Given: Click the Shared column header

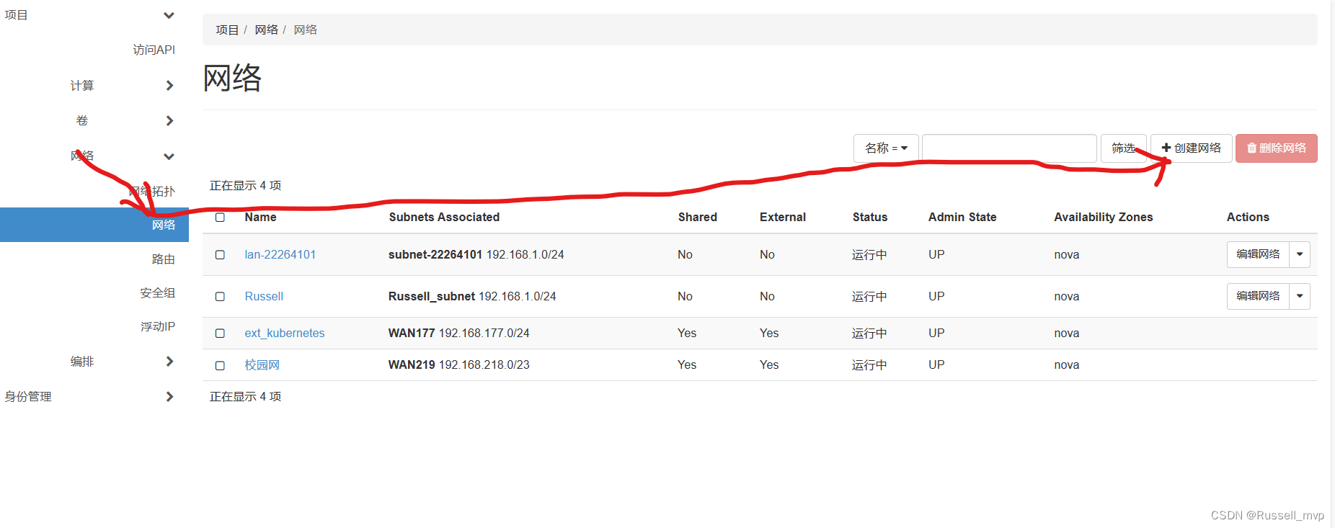Looking at the screenshot, I should [x=697, y=217].
